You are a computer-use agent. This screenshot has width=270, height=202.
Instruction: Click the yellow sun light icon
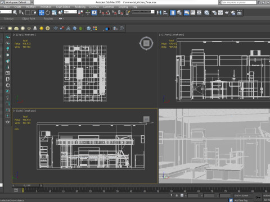(x=41, y=28)
